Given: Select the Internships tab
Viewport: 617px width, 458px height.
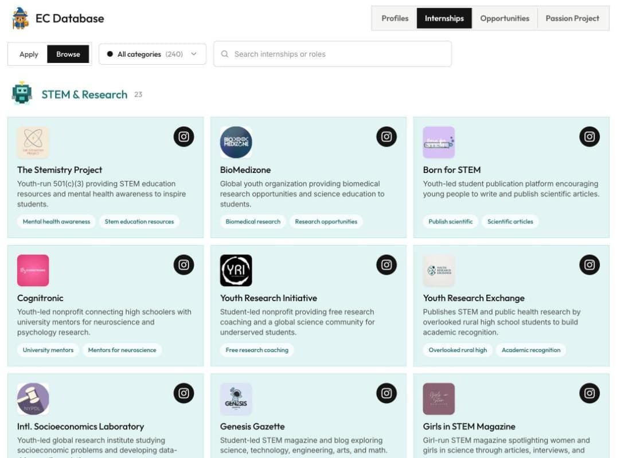Looking at the screenshot, I should [x=444, y=18].
